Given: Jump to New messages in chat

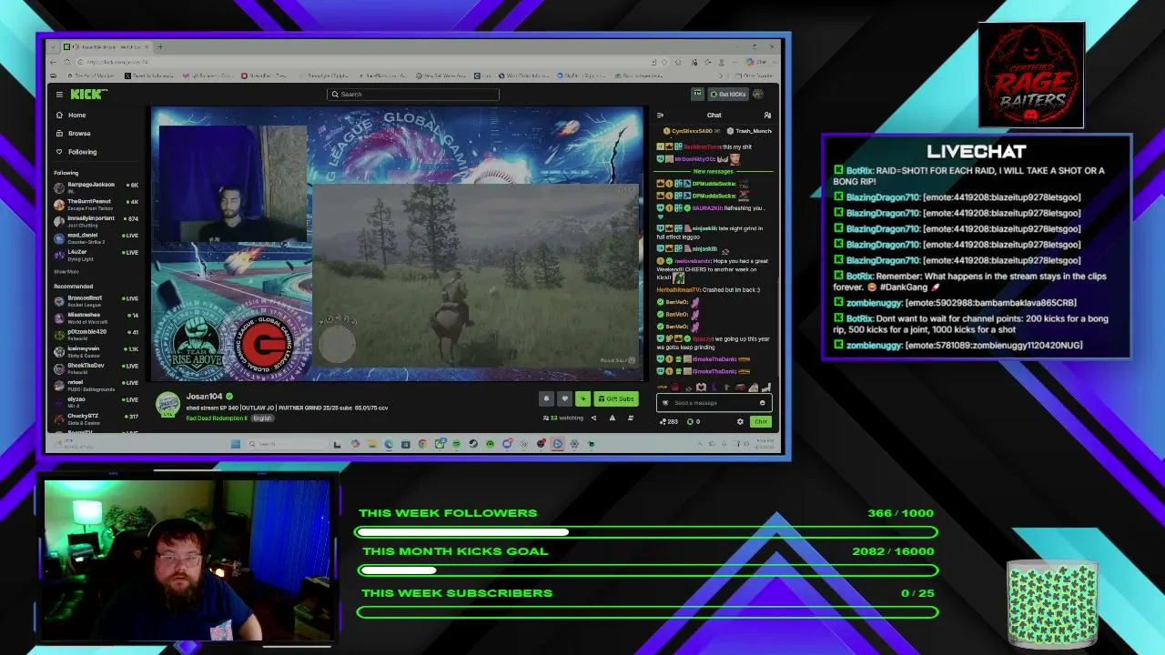Looking at the screenshot, I should coord(714,171).
